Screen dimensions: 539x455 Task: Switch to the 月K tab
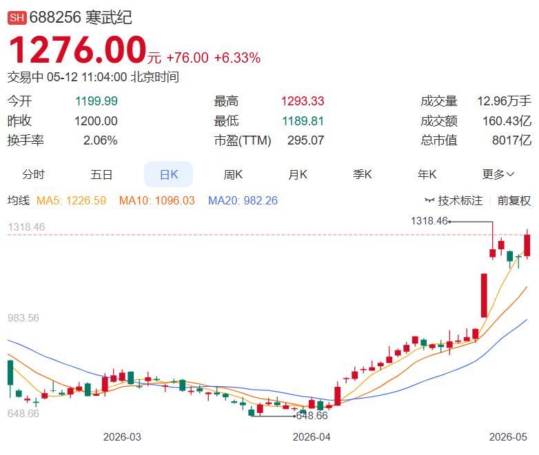[x=298, y=174]
